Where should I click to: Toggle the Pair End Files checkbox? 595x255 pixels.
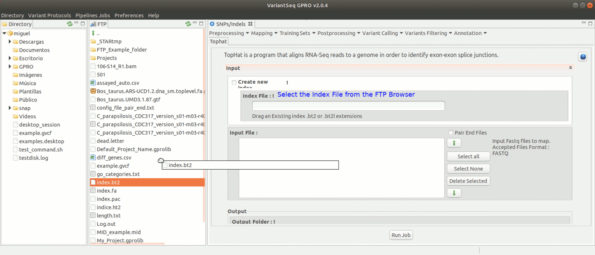pos(451,132)
